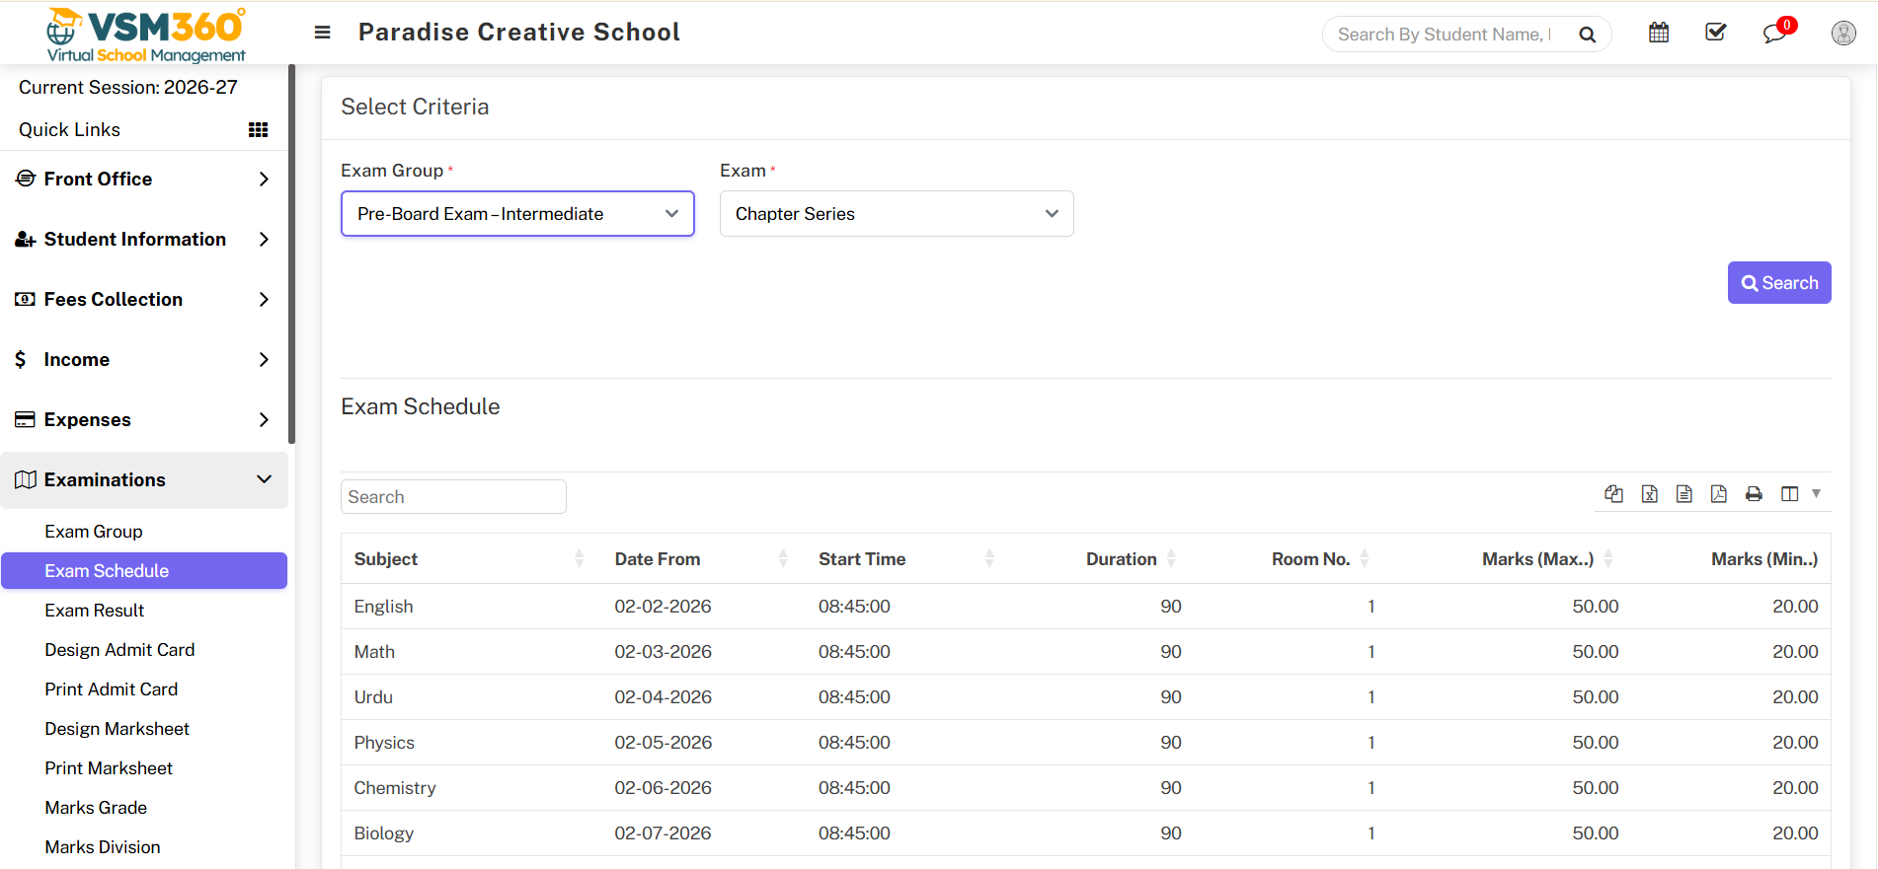The image size is (1878, 869).
Task: Click the purple Search button
Action: coord(1778,283)
